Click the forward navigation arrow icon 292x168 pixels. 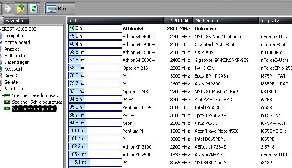pos(7,9)
